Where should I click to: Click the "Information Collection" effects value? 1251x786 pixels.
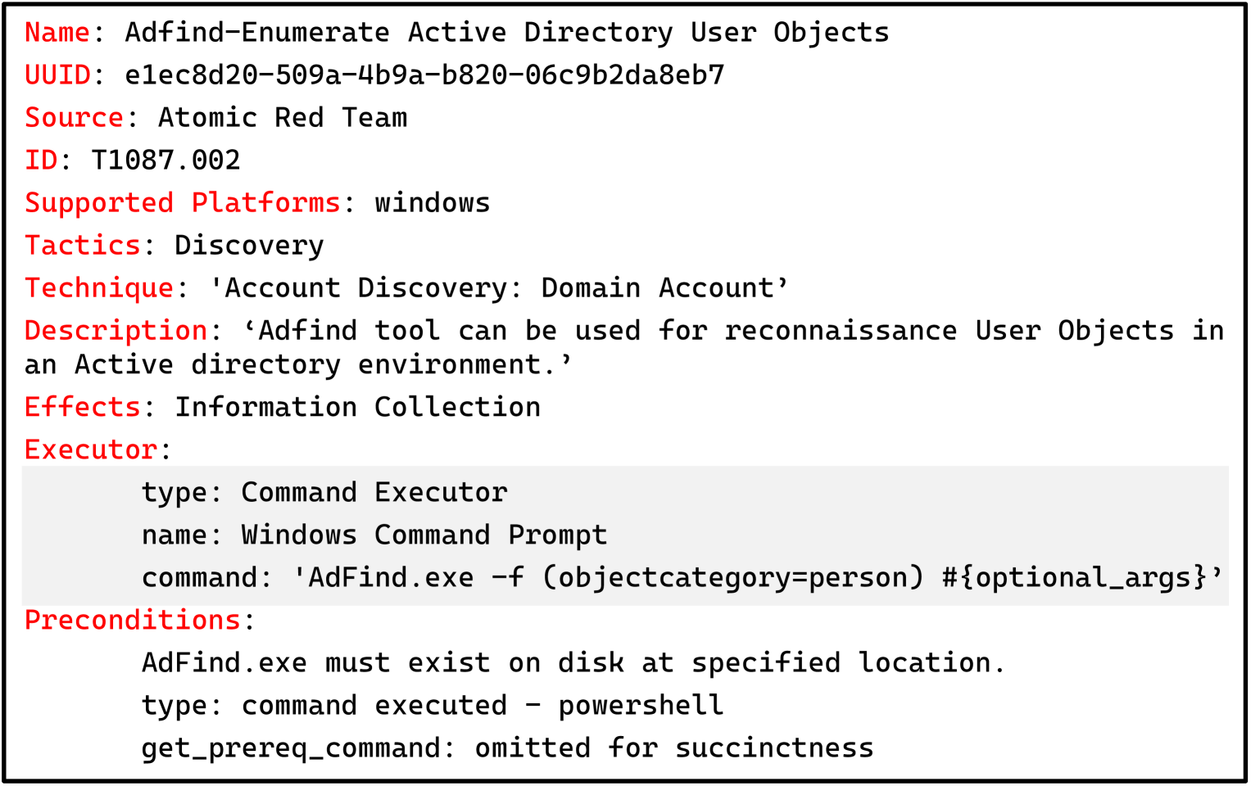357,407
